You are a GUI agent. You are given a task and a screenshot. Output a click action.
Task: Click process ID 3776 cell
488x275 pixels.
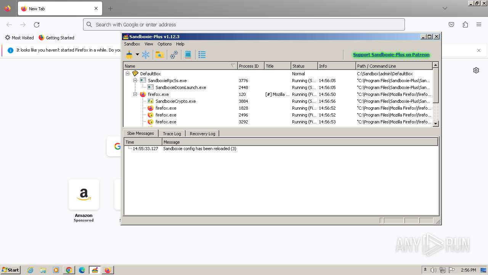click(x=243, y=81)
